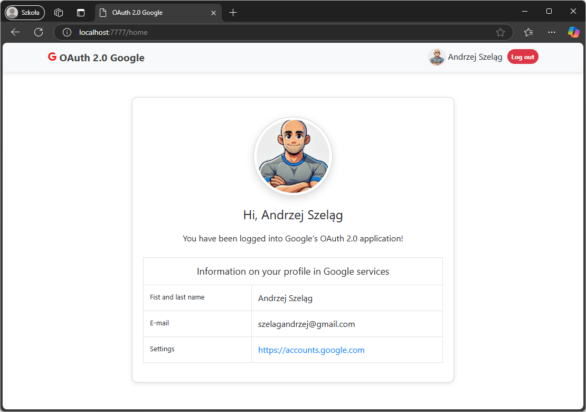Click the red Log out button
Viewport: 586px width, 412px height.
[x=523, y=57]
